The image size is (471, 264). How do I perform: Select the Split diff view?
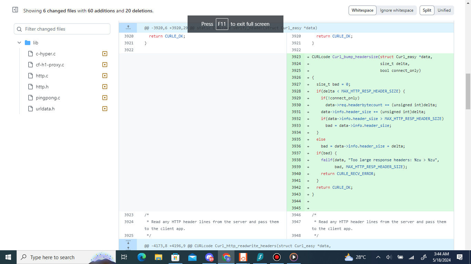[427, 10]
